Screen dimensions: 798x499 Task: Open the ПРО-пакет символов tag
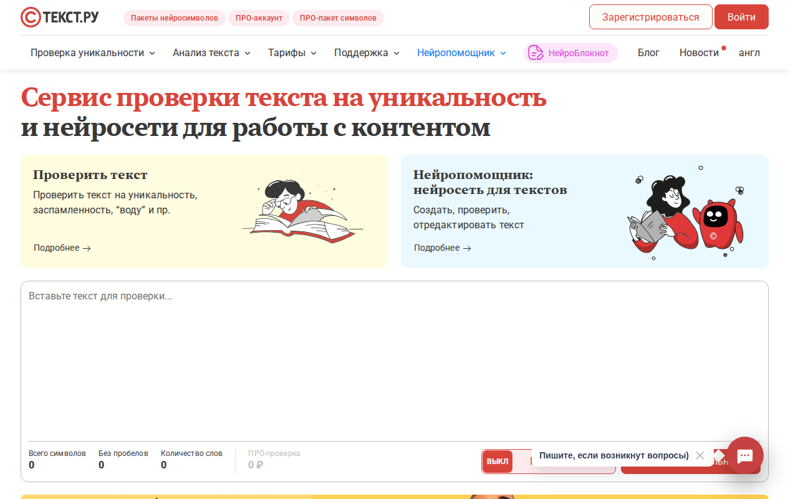[x=338, y=18]
